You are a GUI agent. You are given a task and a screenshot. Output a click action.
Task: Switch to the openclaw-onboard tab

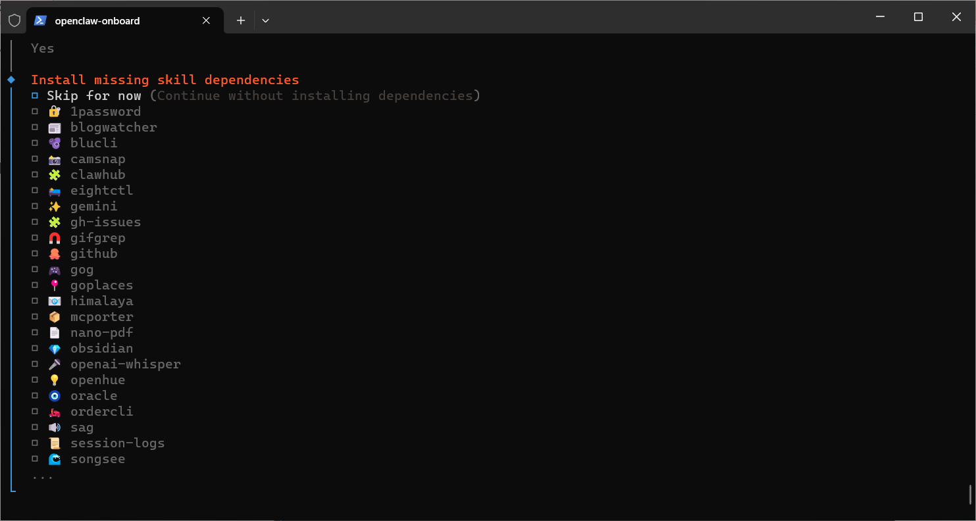coord(107,20)
